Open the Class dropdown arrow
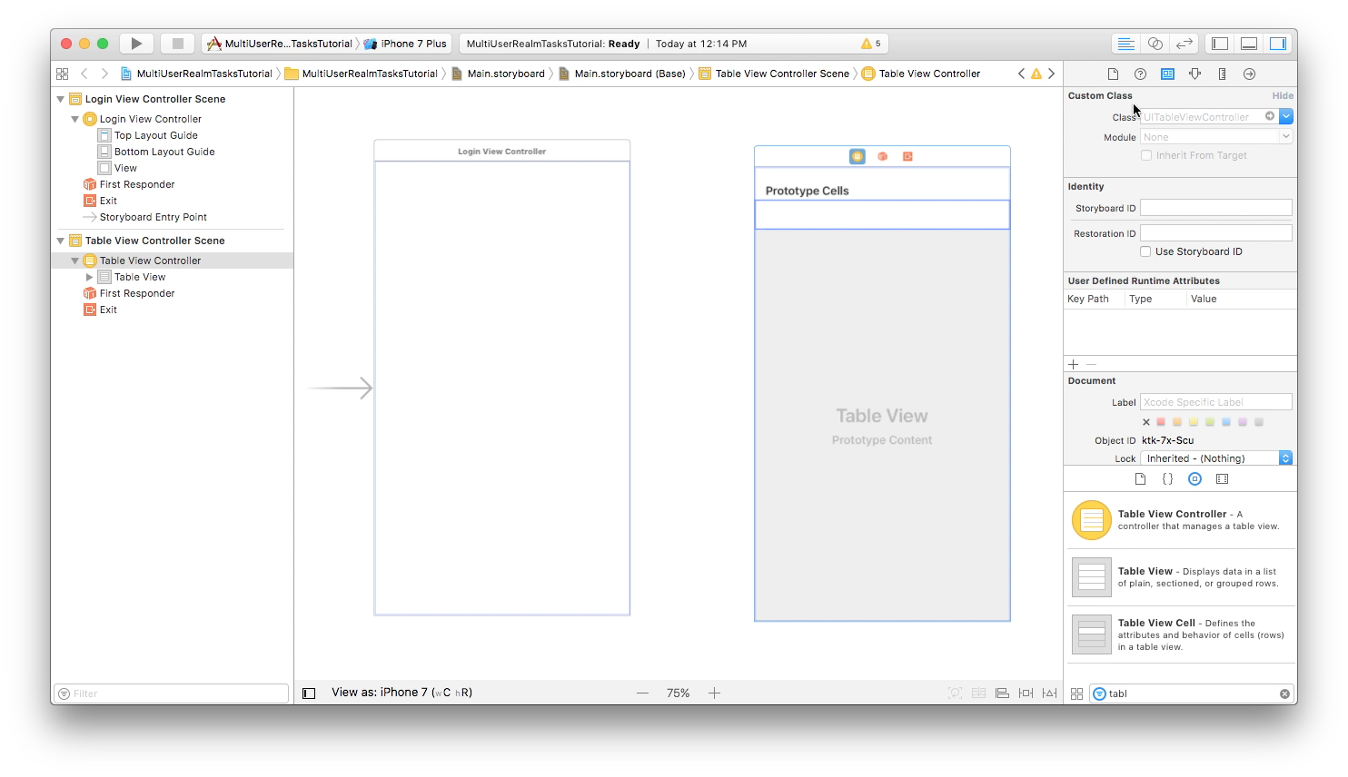The height and width of the screenshot is (777, 1348). 1286,116
